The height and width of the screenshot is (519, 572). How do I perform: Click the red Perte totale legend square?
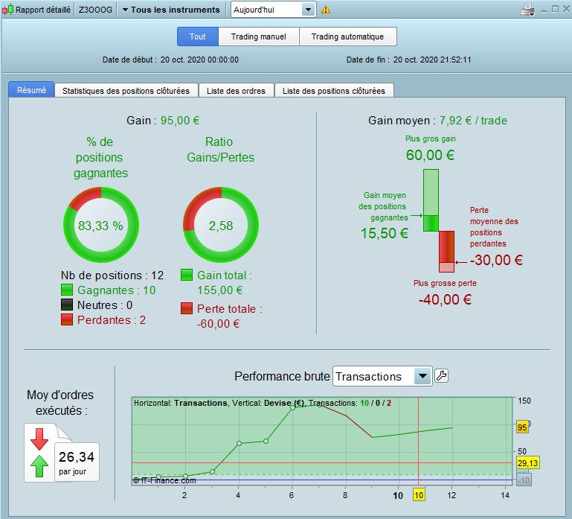(187, 308)
